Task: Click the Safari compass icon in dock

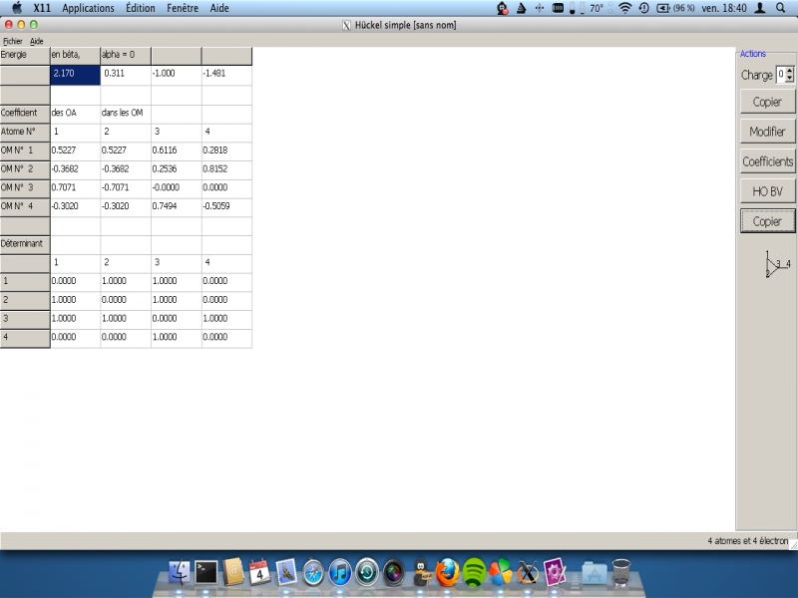Action: [313, 573]
